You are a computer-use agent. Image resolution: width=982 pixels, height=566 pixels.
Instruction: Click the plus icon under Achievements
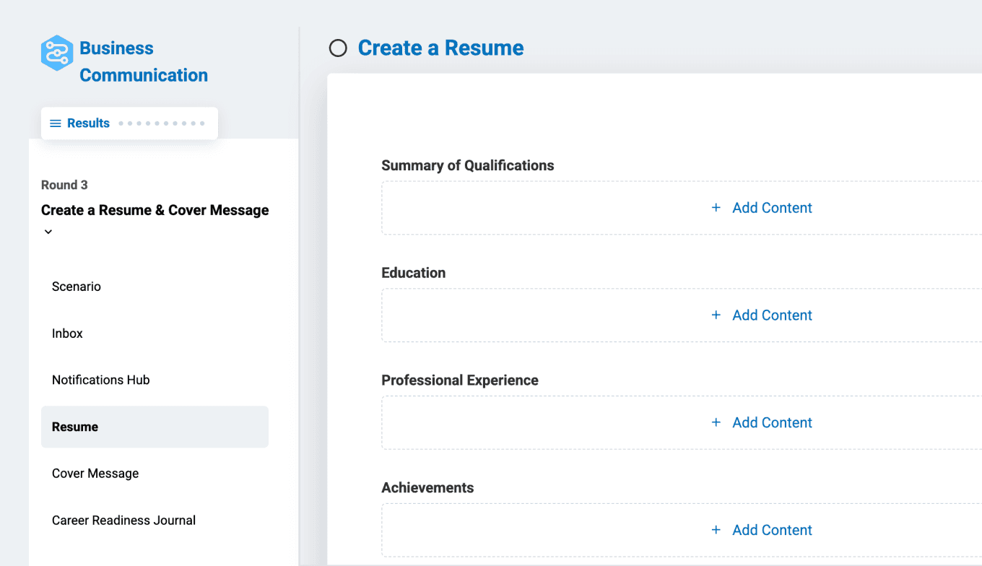pyautogui.click(x=716, y=531)
